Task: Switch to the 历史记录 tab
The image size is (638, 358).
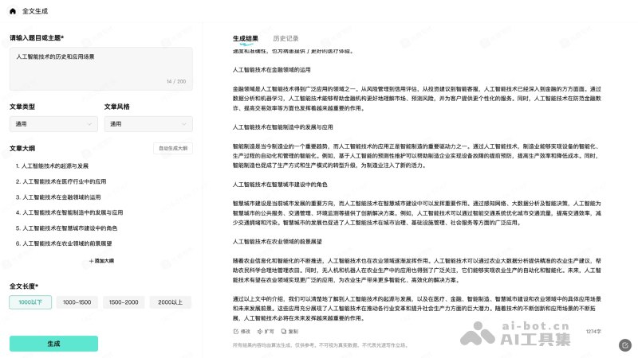Action: [286, 38]
